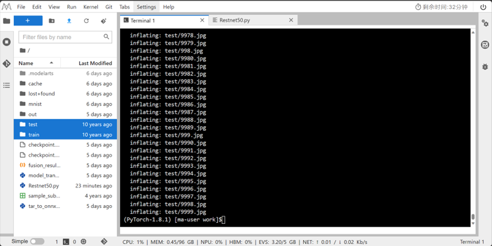The height and width of the screenshot is (246, 492).
Task: Open the property inspector gears icon
Action: (x=485, y=23)
